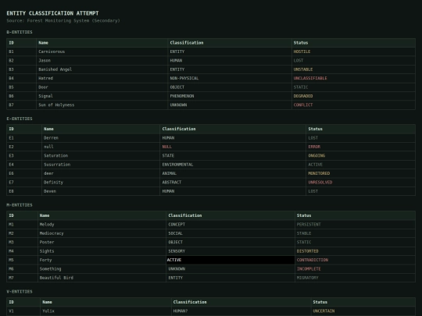Click the 'MIGRATORY' status value

tap(307, 278)
